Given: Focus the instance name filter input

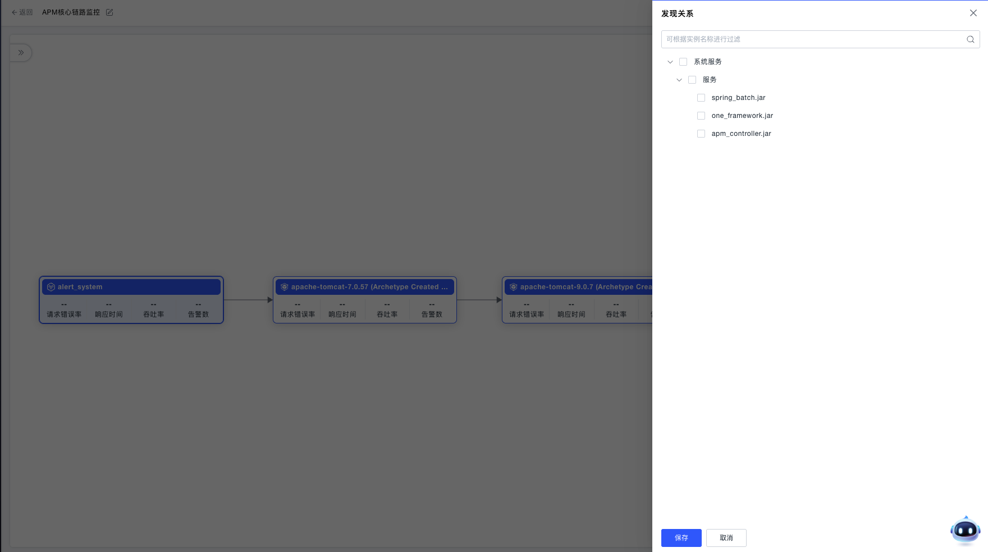Looking at the screenshot, I should pos(812,39).
